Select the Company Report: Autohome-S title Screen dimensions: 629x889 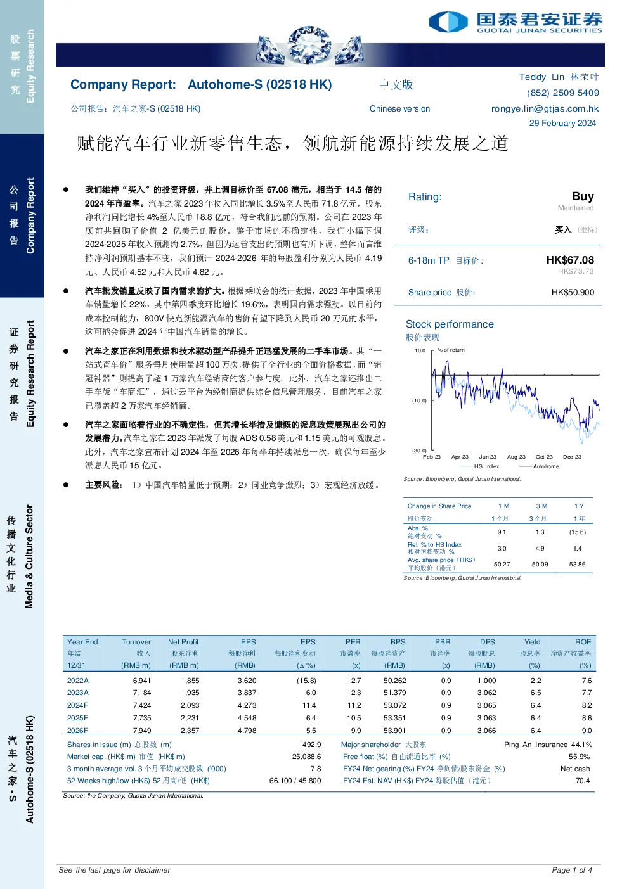(x=201, y=84)
